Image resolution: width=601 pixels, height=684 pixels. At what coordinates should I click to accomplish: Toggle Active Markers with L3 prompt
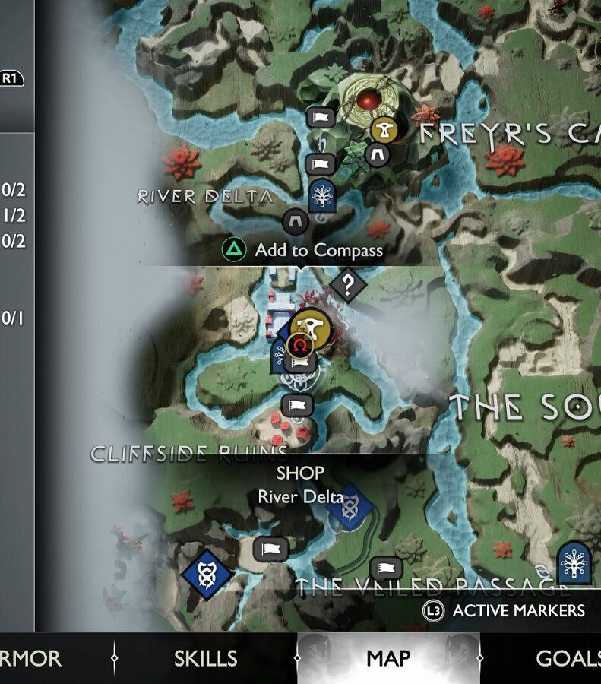click(504, 611)
